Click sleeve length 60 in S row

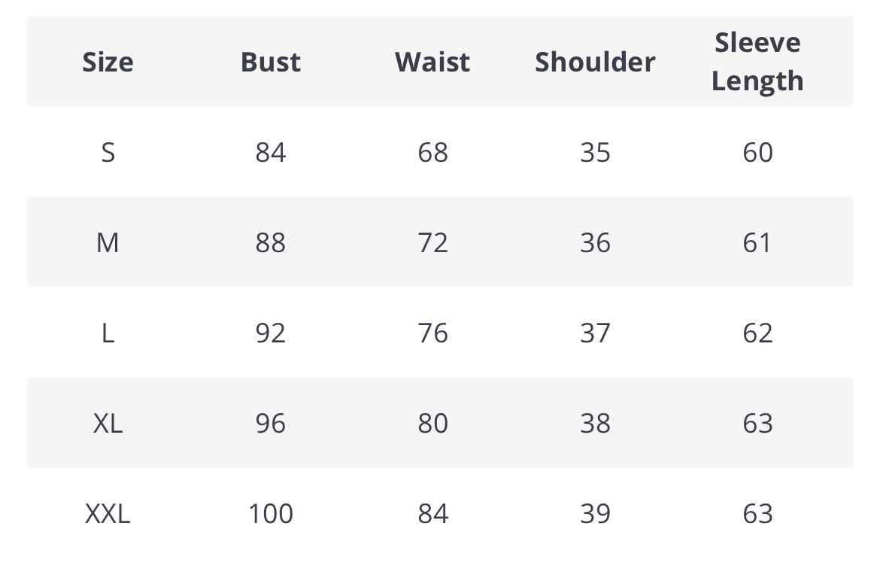(x=757, y=152)
